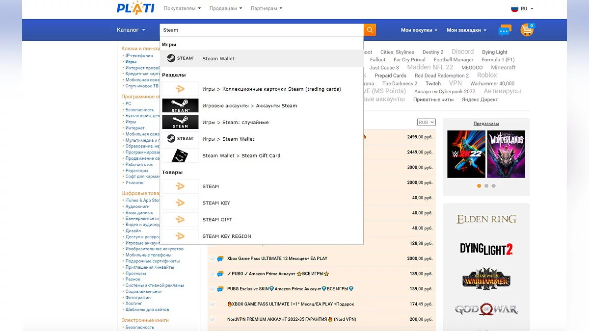Select the first orange carousel dot

coord(479,186)
